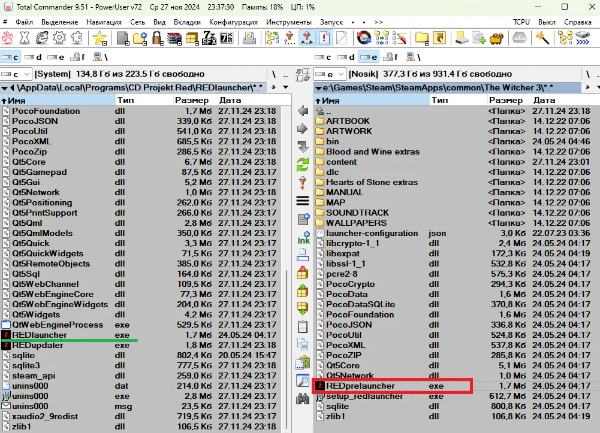Click the multi-rename red pencil icon
Viewport: 600px width, 433px height.
click(399, 38)
